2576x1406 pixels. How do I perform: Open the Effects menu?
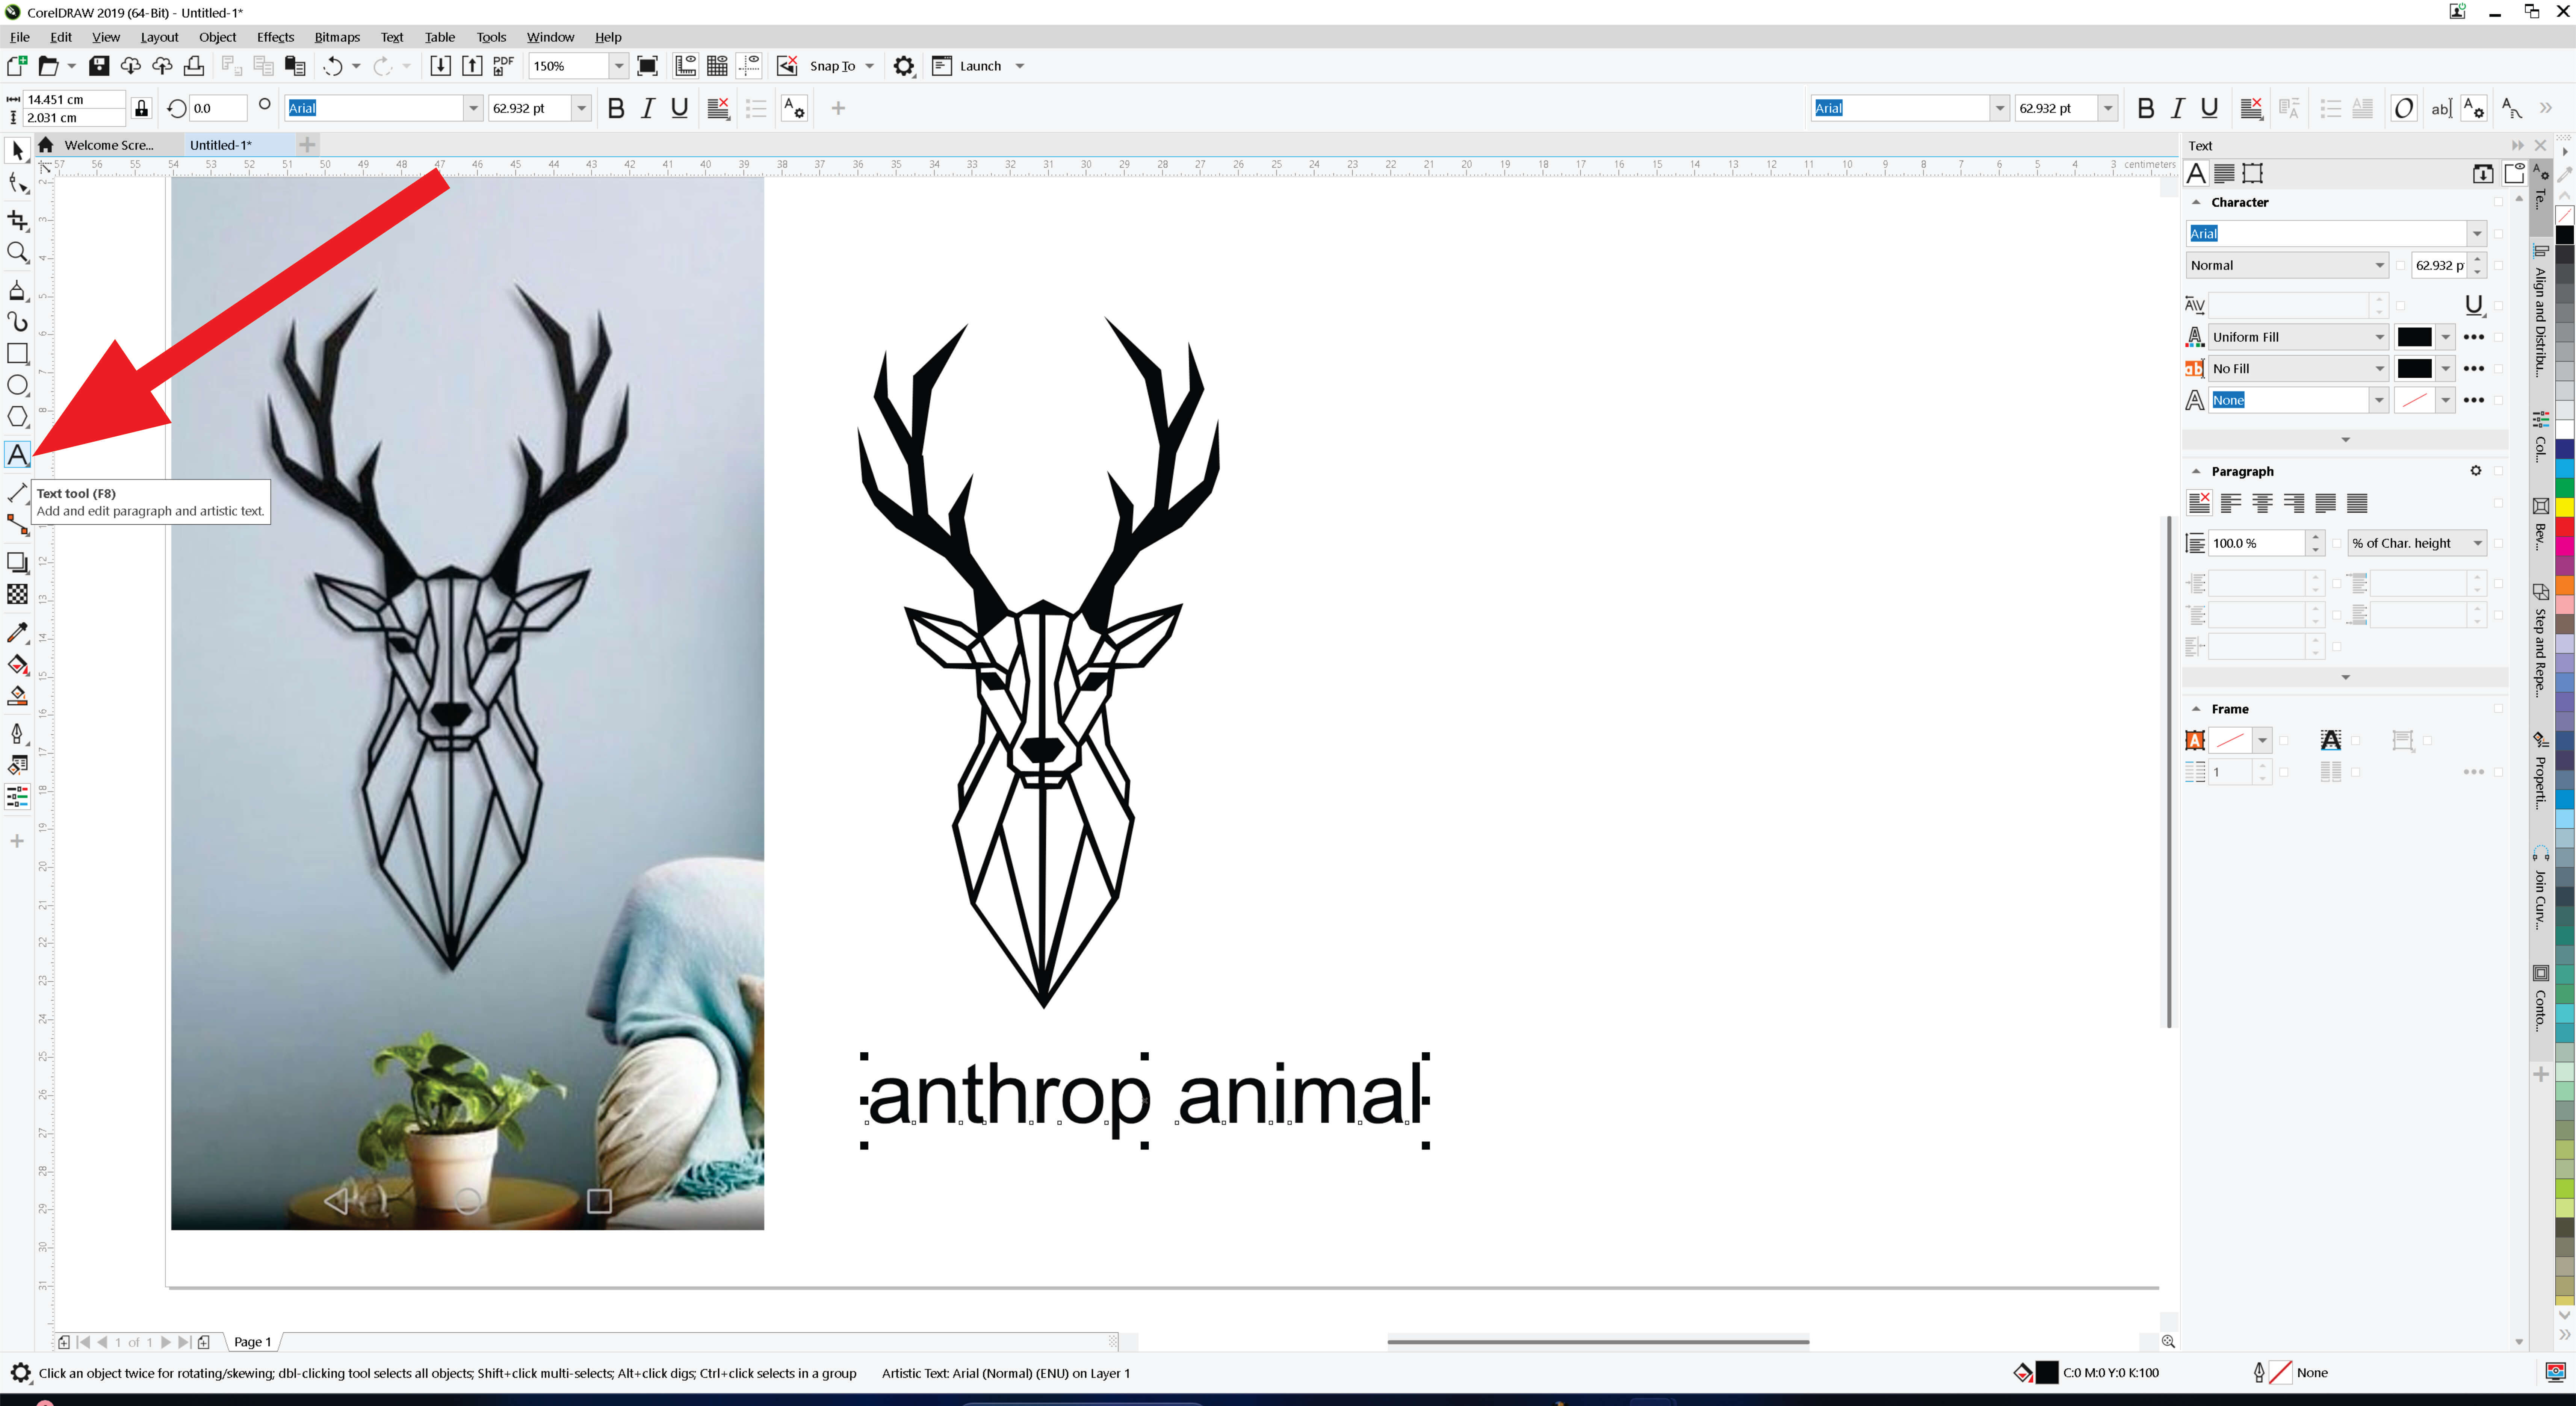(x=275, y=37)
